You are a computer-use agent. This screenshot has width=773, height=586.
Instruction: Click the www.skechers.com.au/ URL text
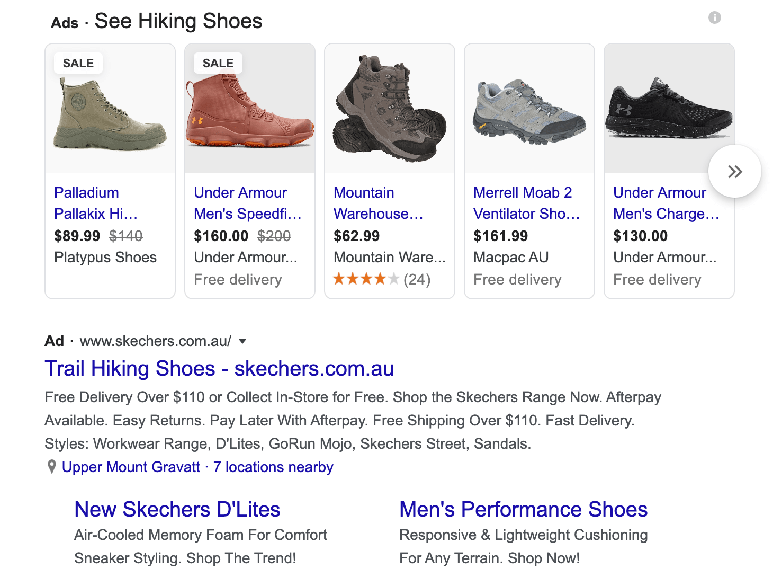coord(156,341)
